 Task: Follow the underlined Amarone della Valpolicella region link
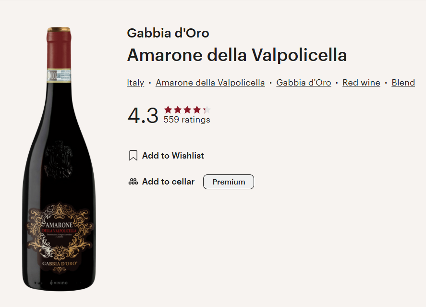tap(210, 83)
